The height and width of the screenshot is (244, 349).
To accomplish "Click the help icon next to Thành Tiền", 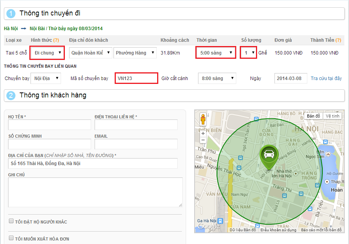I will (x=338, y=40).
